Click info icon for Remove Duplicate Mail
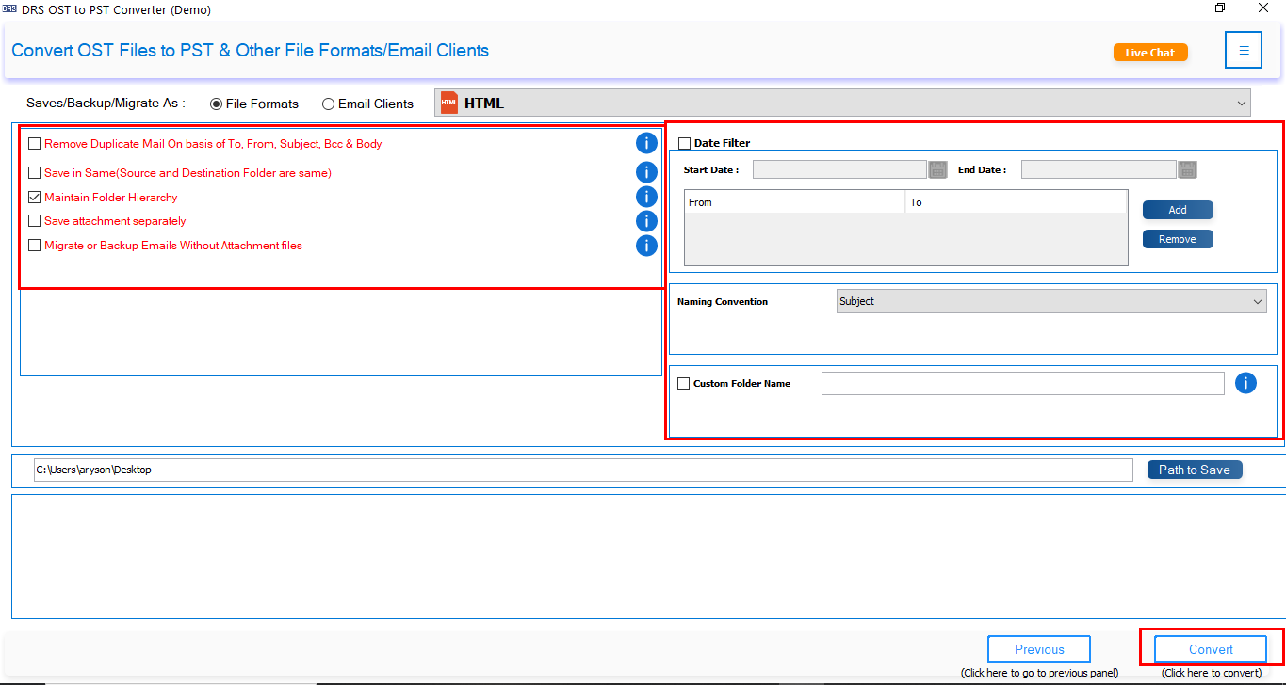 [646, 143]
